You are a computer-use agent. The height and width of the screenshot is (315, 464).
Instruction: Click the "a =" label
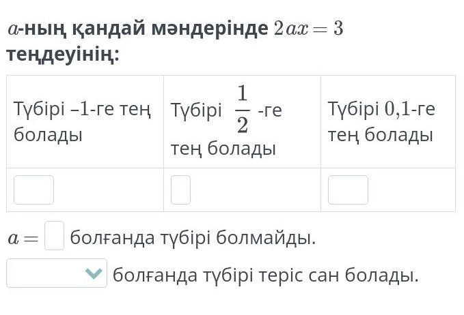pyautogui.click(x=23, y=239)
